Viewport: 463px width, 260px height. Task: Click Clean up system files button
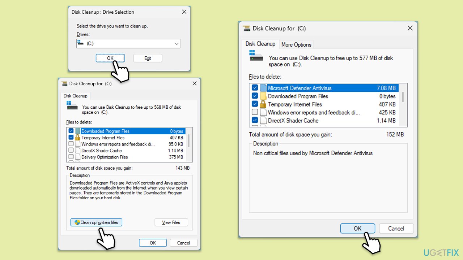coord(97,222)
